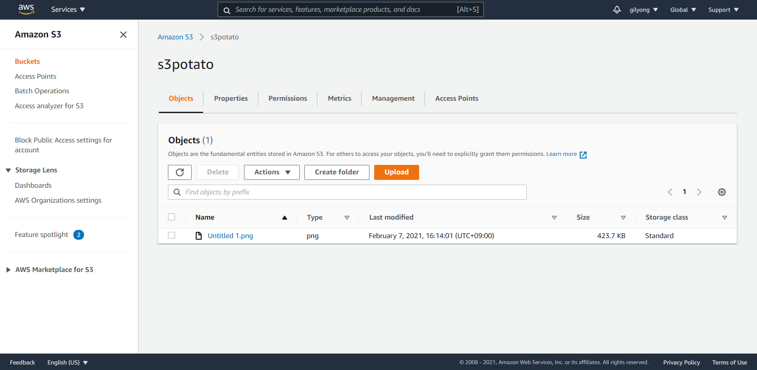The width and height of the screenshot is (757, 370).
Task: Switch to the Management tab
Action: [x=393, y=98]
